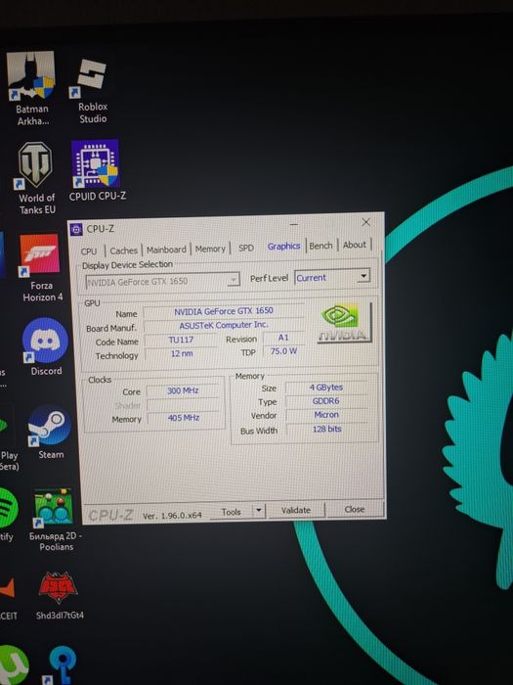This screenshot has height=685, width=513.
Task: Click the GPU Name field value
Action: tap(224, 311)
